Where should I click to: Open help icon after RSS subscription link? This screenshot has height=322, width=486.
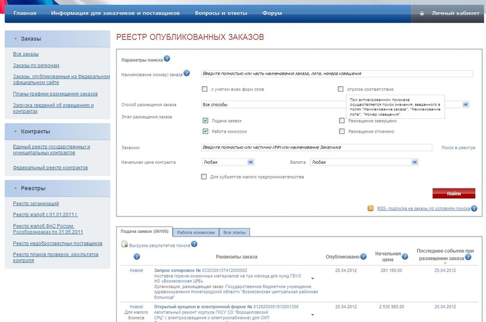474,209
